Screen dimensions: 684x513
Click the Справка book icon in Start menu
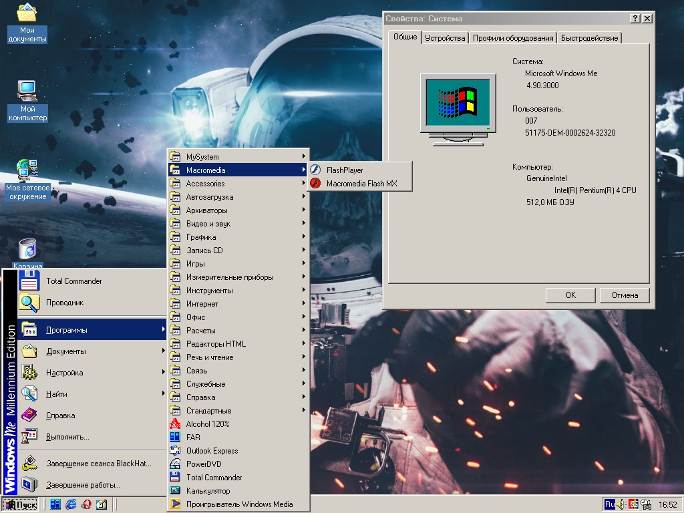click(x=29, y=415)
